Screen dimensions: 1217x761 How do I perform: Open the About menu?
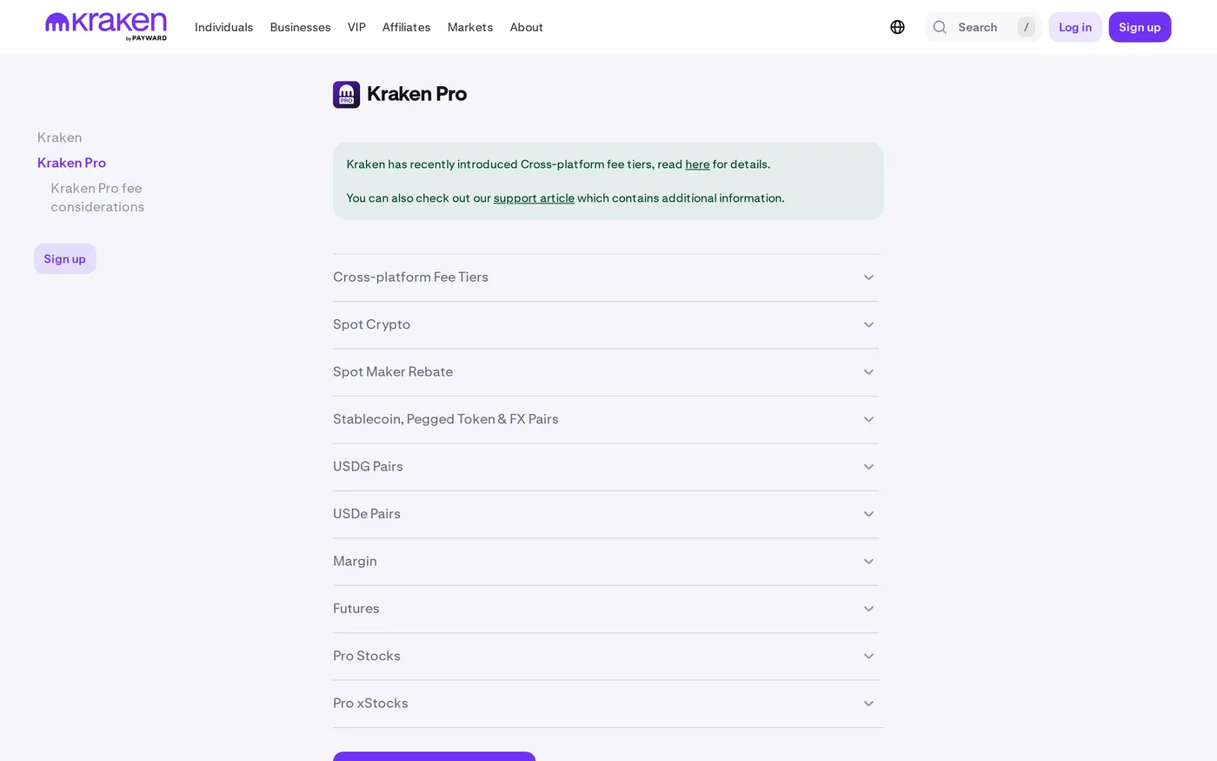pyautogui.click(x=526, y=27)
